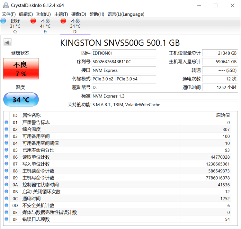This screenshot has height=229, width=241.
Task: Click status dot for attribute 0C 通电时间
Action: coord(6,198)
